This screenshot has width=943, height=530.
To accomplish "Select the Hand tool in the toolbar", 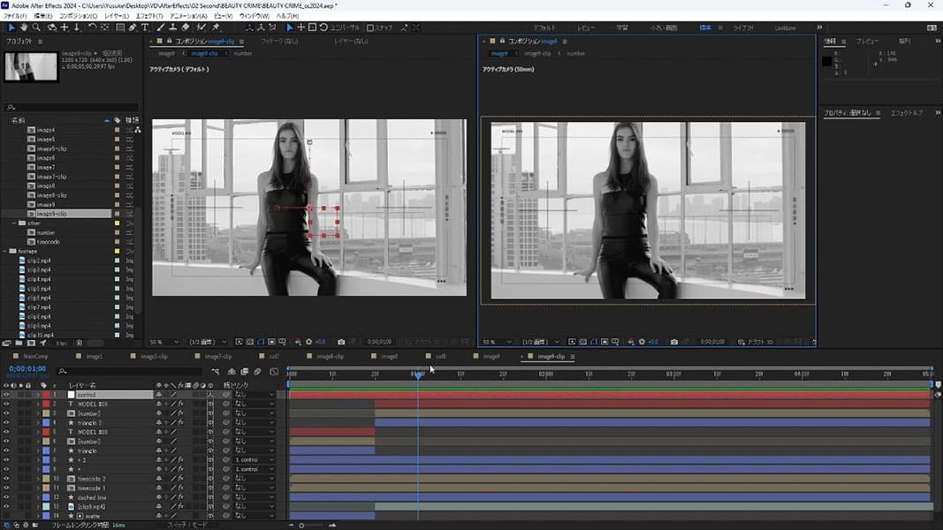I will click(x=25, y=27).
